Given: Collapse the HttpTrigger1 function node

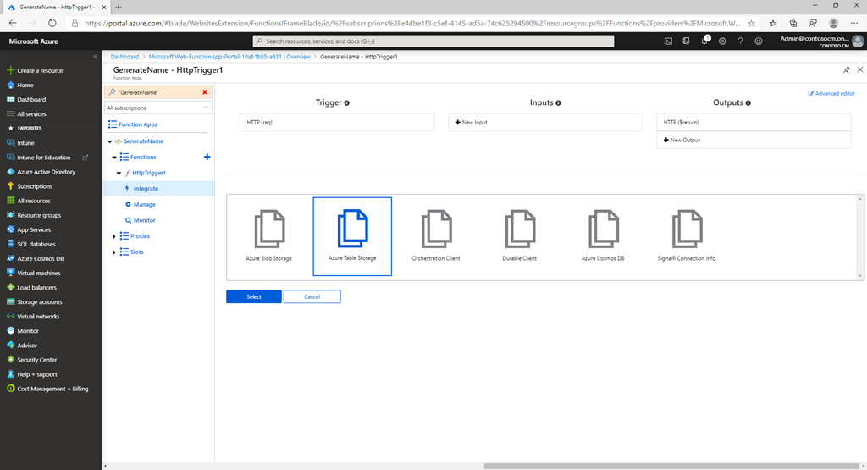Looking at the screenshot, I should [x=119, y=173].
